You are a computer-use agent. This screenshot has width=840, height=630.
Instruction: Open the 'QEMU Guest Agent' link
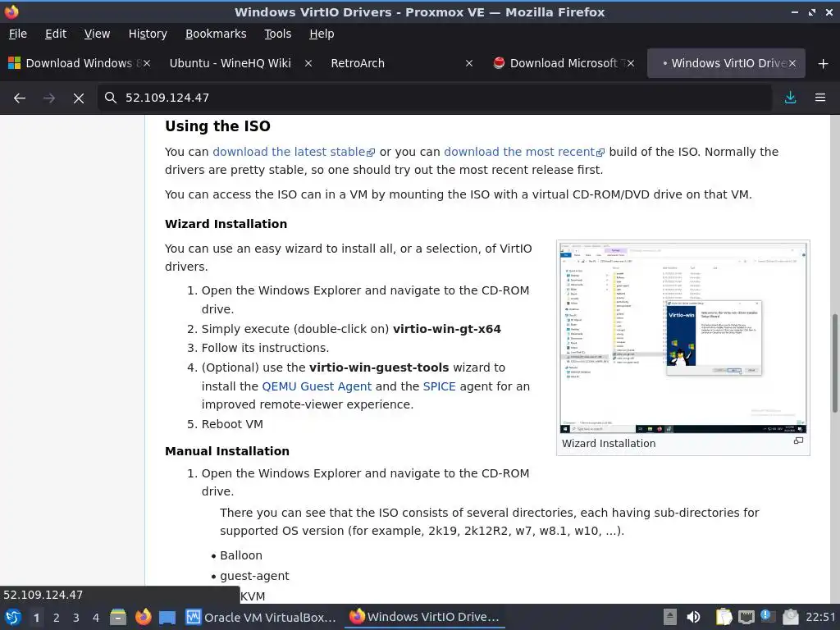point(317,386)
